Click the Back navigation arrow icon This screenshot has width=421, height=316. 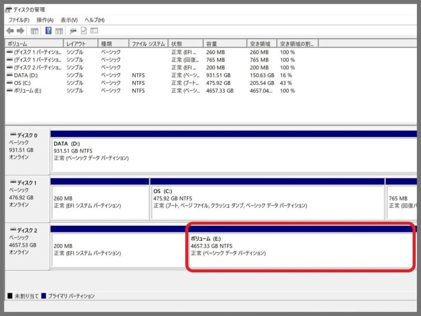point(9,31)
